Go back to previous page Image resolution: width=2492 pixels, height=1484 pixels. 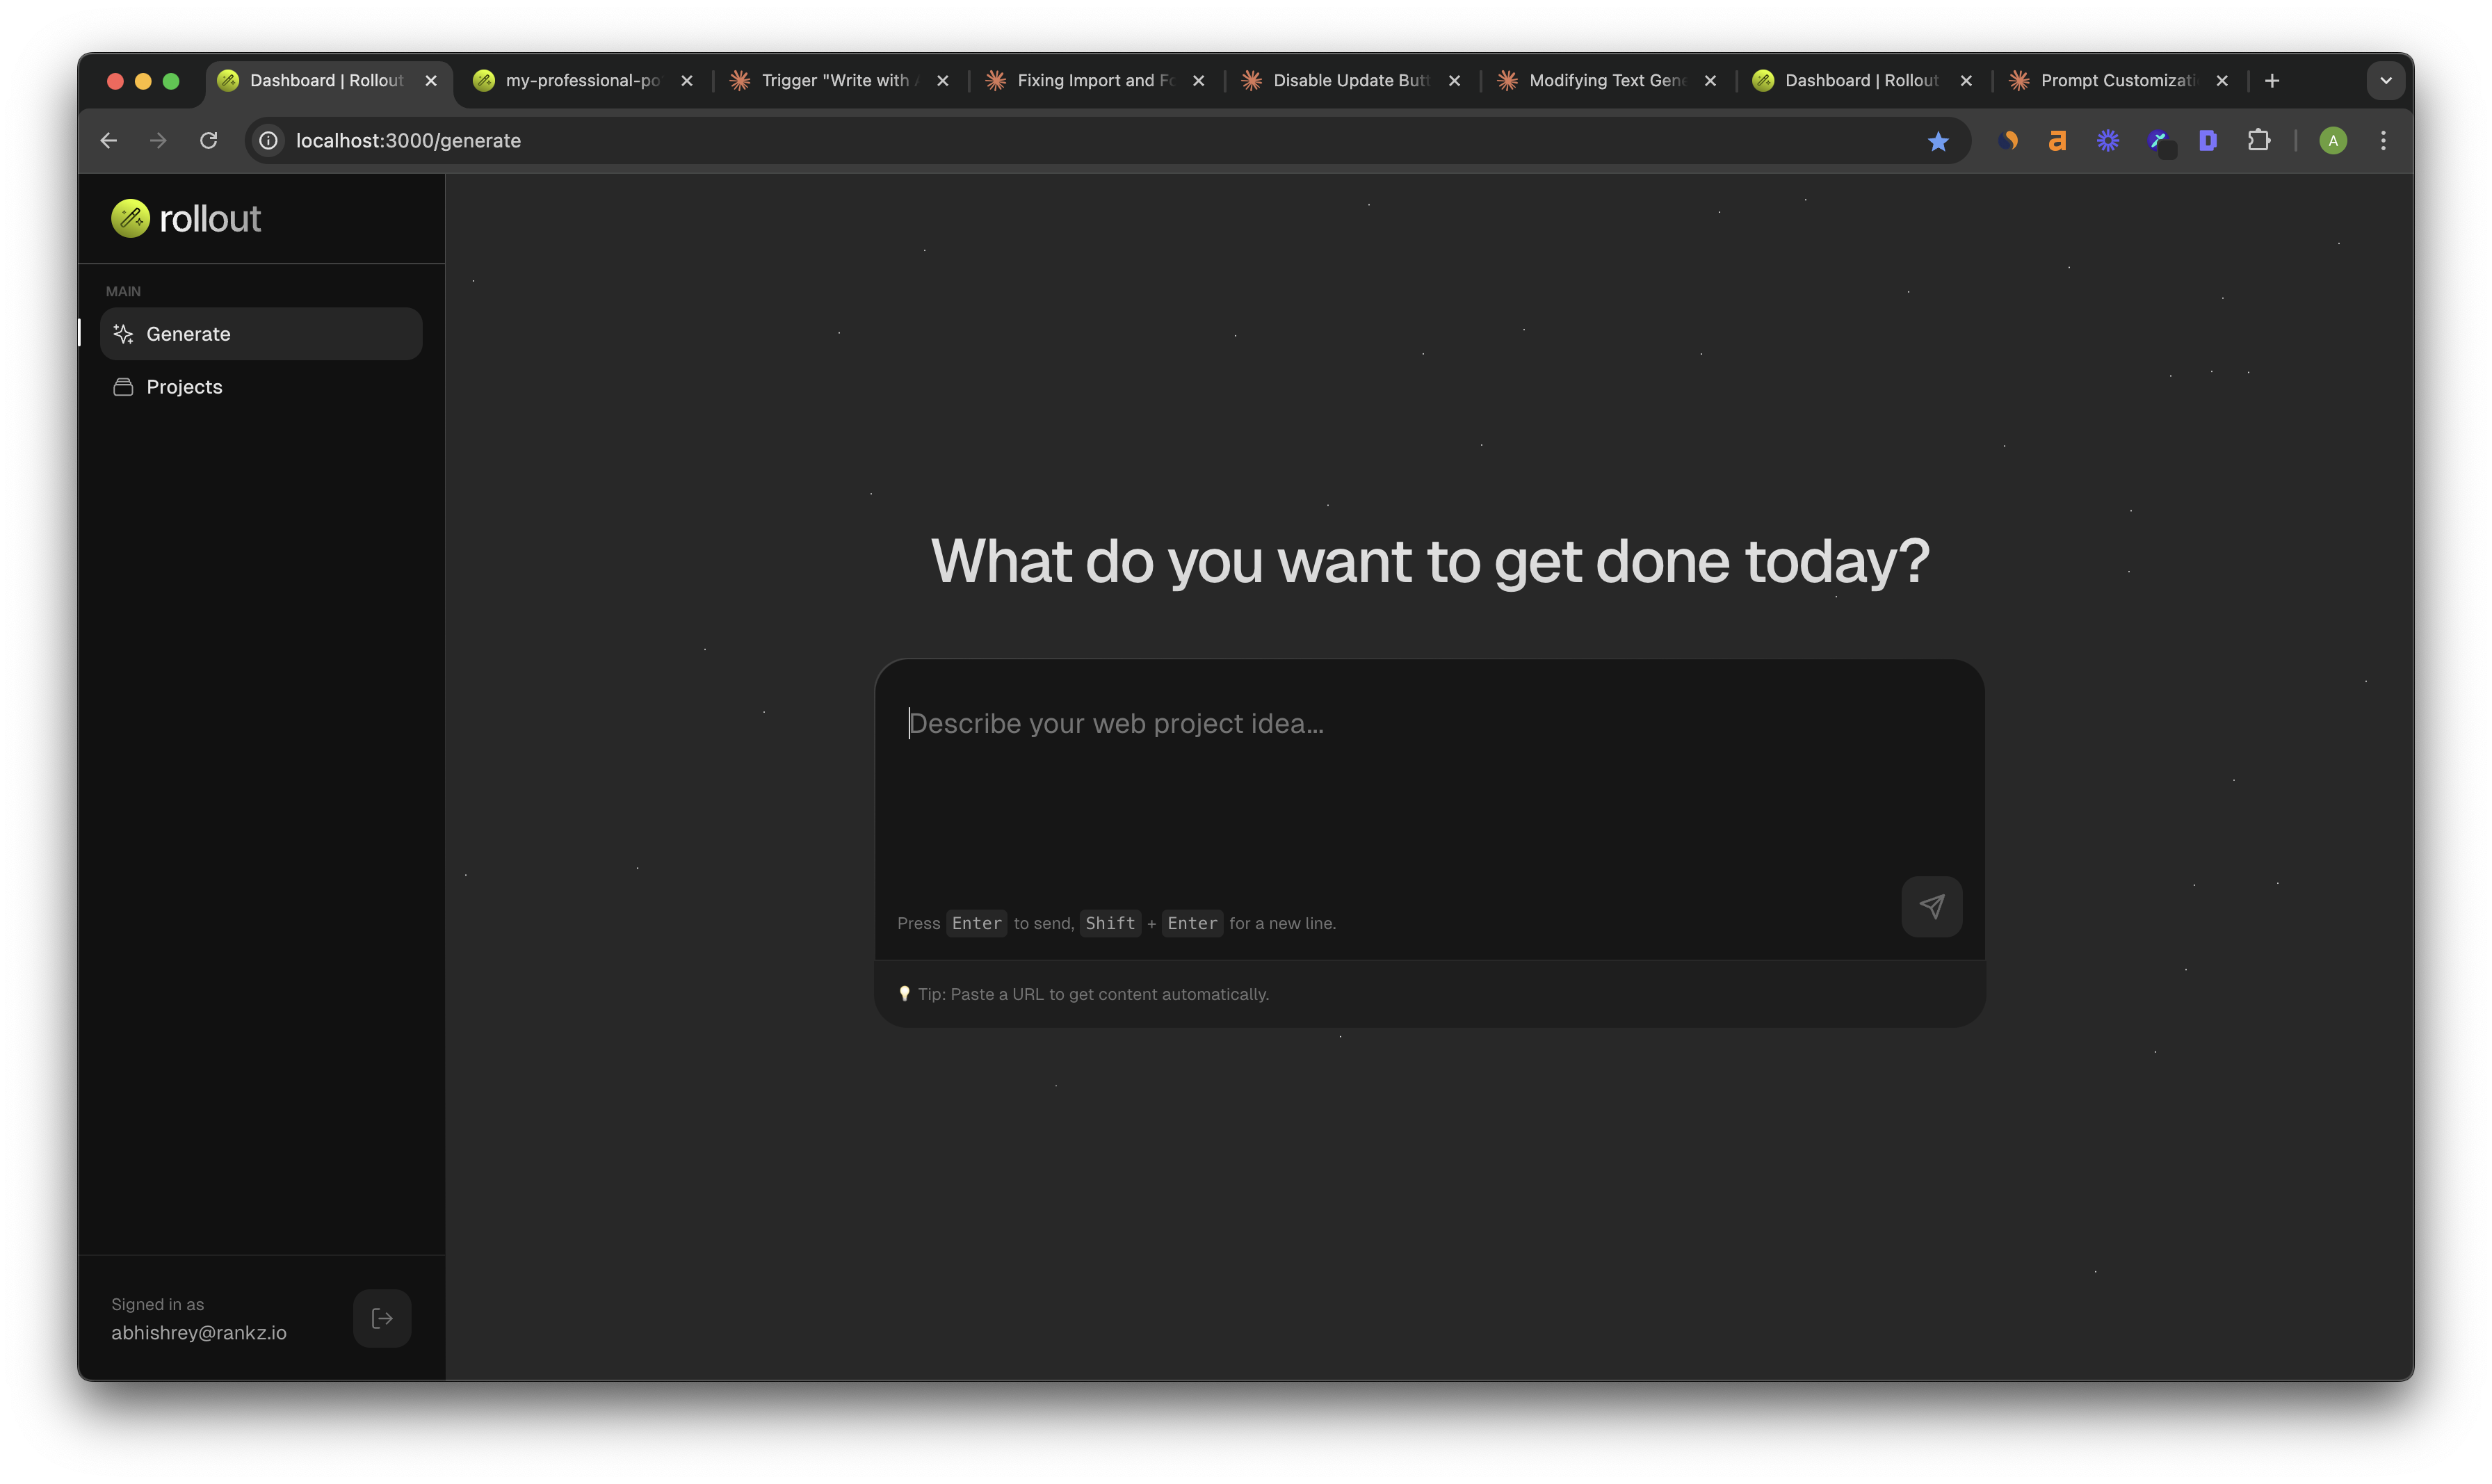point(109,141)
